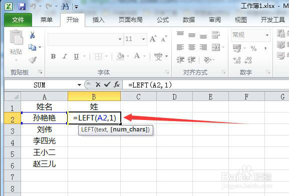Click the Accounting Number Format icon
Screen dimensions: 289x196
237,48
